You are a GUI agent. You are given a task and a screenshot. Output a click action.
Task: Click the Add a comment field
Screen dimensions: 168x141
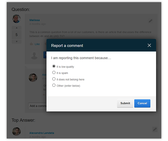pos(37,106)
